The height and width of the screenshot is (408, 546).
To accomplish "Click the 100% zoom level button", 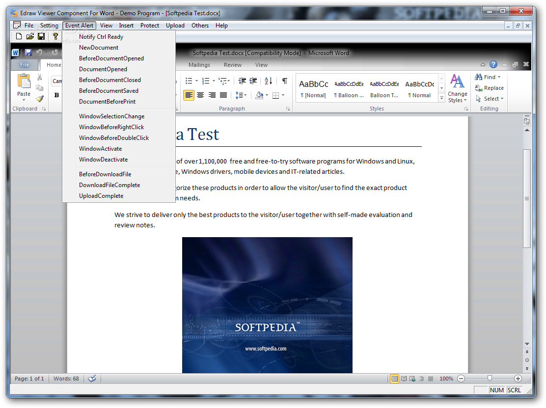I will click(x=446, y=379).
